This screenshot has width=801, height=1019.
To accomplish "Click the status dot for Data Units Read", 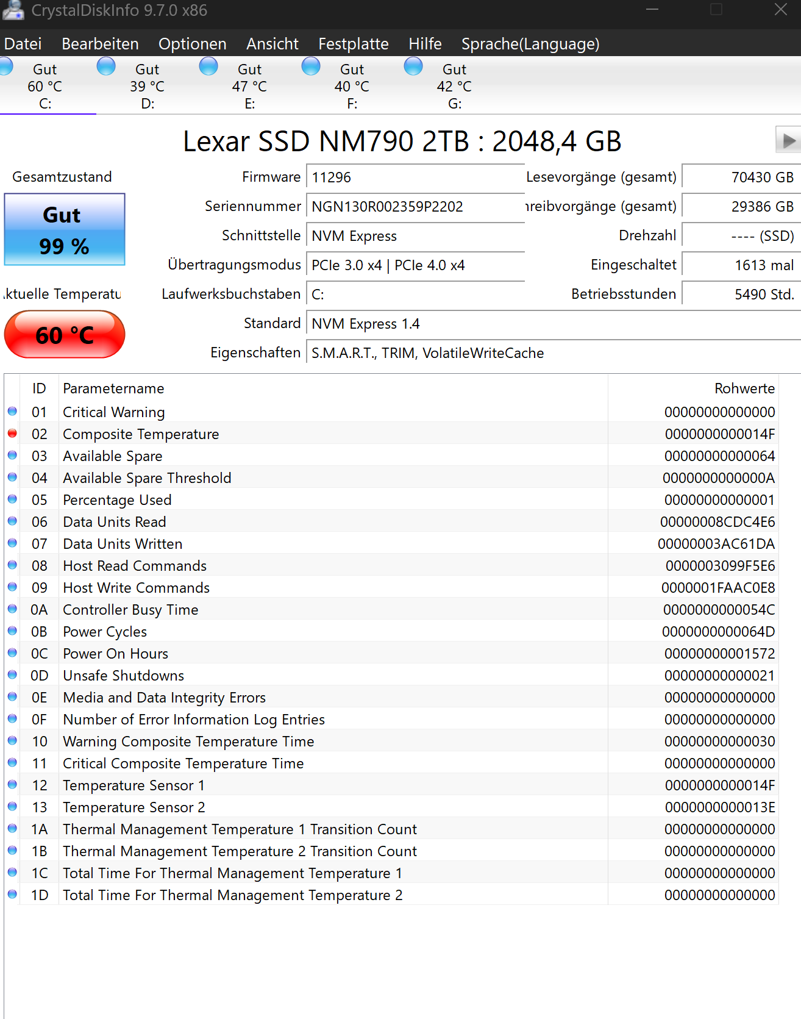I will (12, 521).
